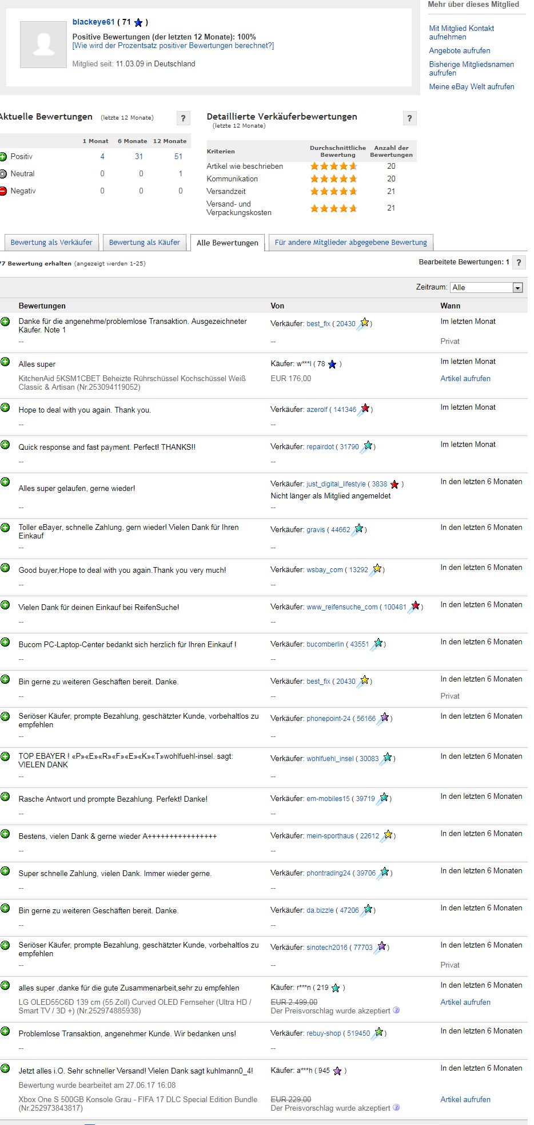534x1125 pixels.
Task: Click purple shooting star beside phonepoint-24
Action: click(384, 718)
